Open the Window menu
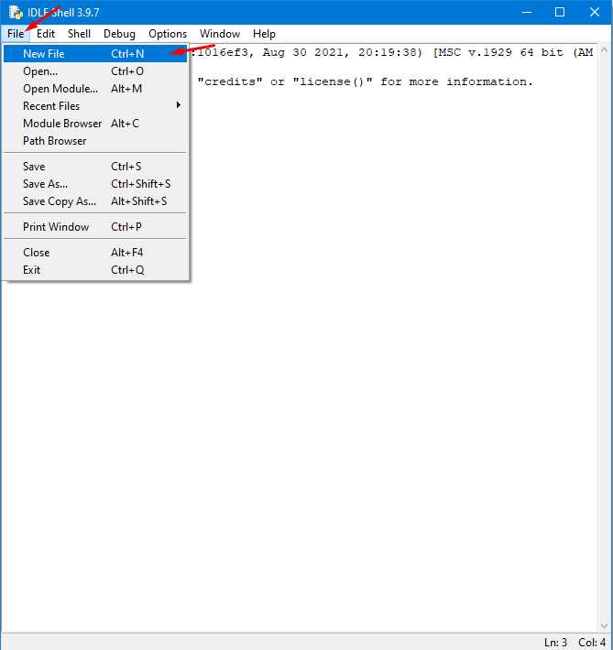The image size is (613, 650). (x=220, y=34)
